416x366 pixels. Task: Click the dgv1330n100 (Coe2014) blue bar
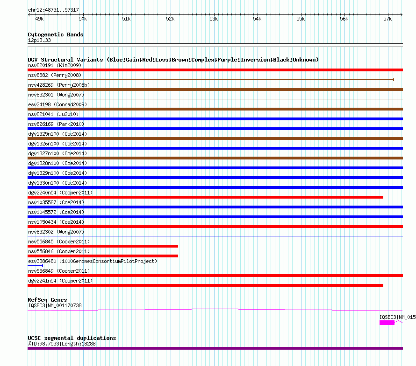[x=215, y=187]
